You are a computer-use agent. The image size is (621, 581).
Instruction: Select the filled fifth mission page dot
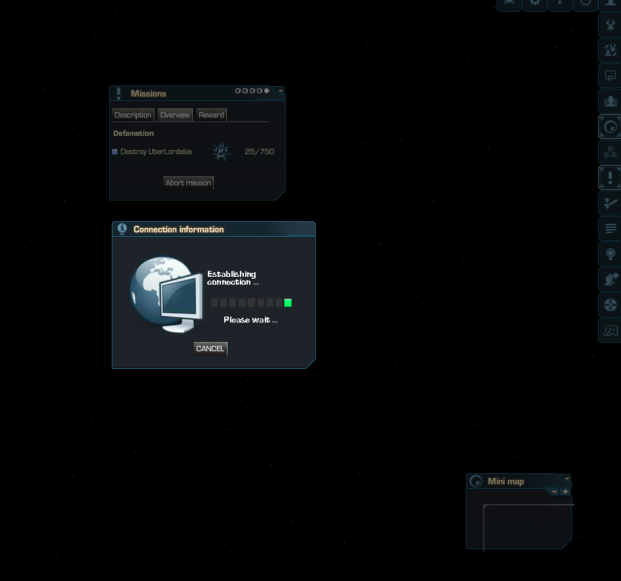267,91
